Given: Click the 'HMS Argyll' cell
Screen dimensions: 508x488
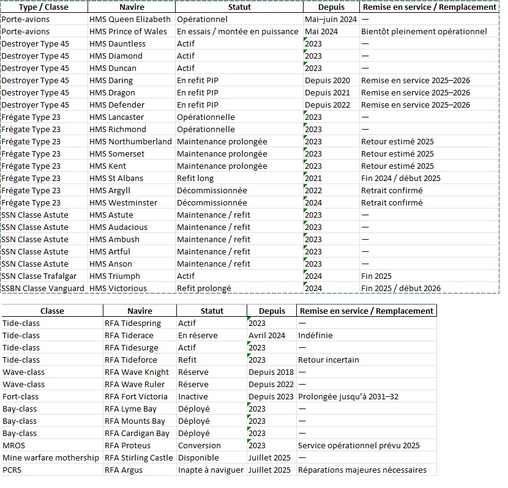Looking at the screenshot, I should [132, 191].
